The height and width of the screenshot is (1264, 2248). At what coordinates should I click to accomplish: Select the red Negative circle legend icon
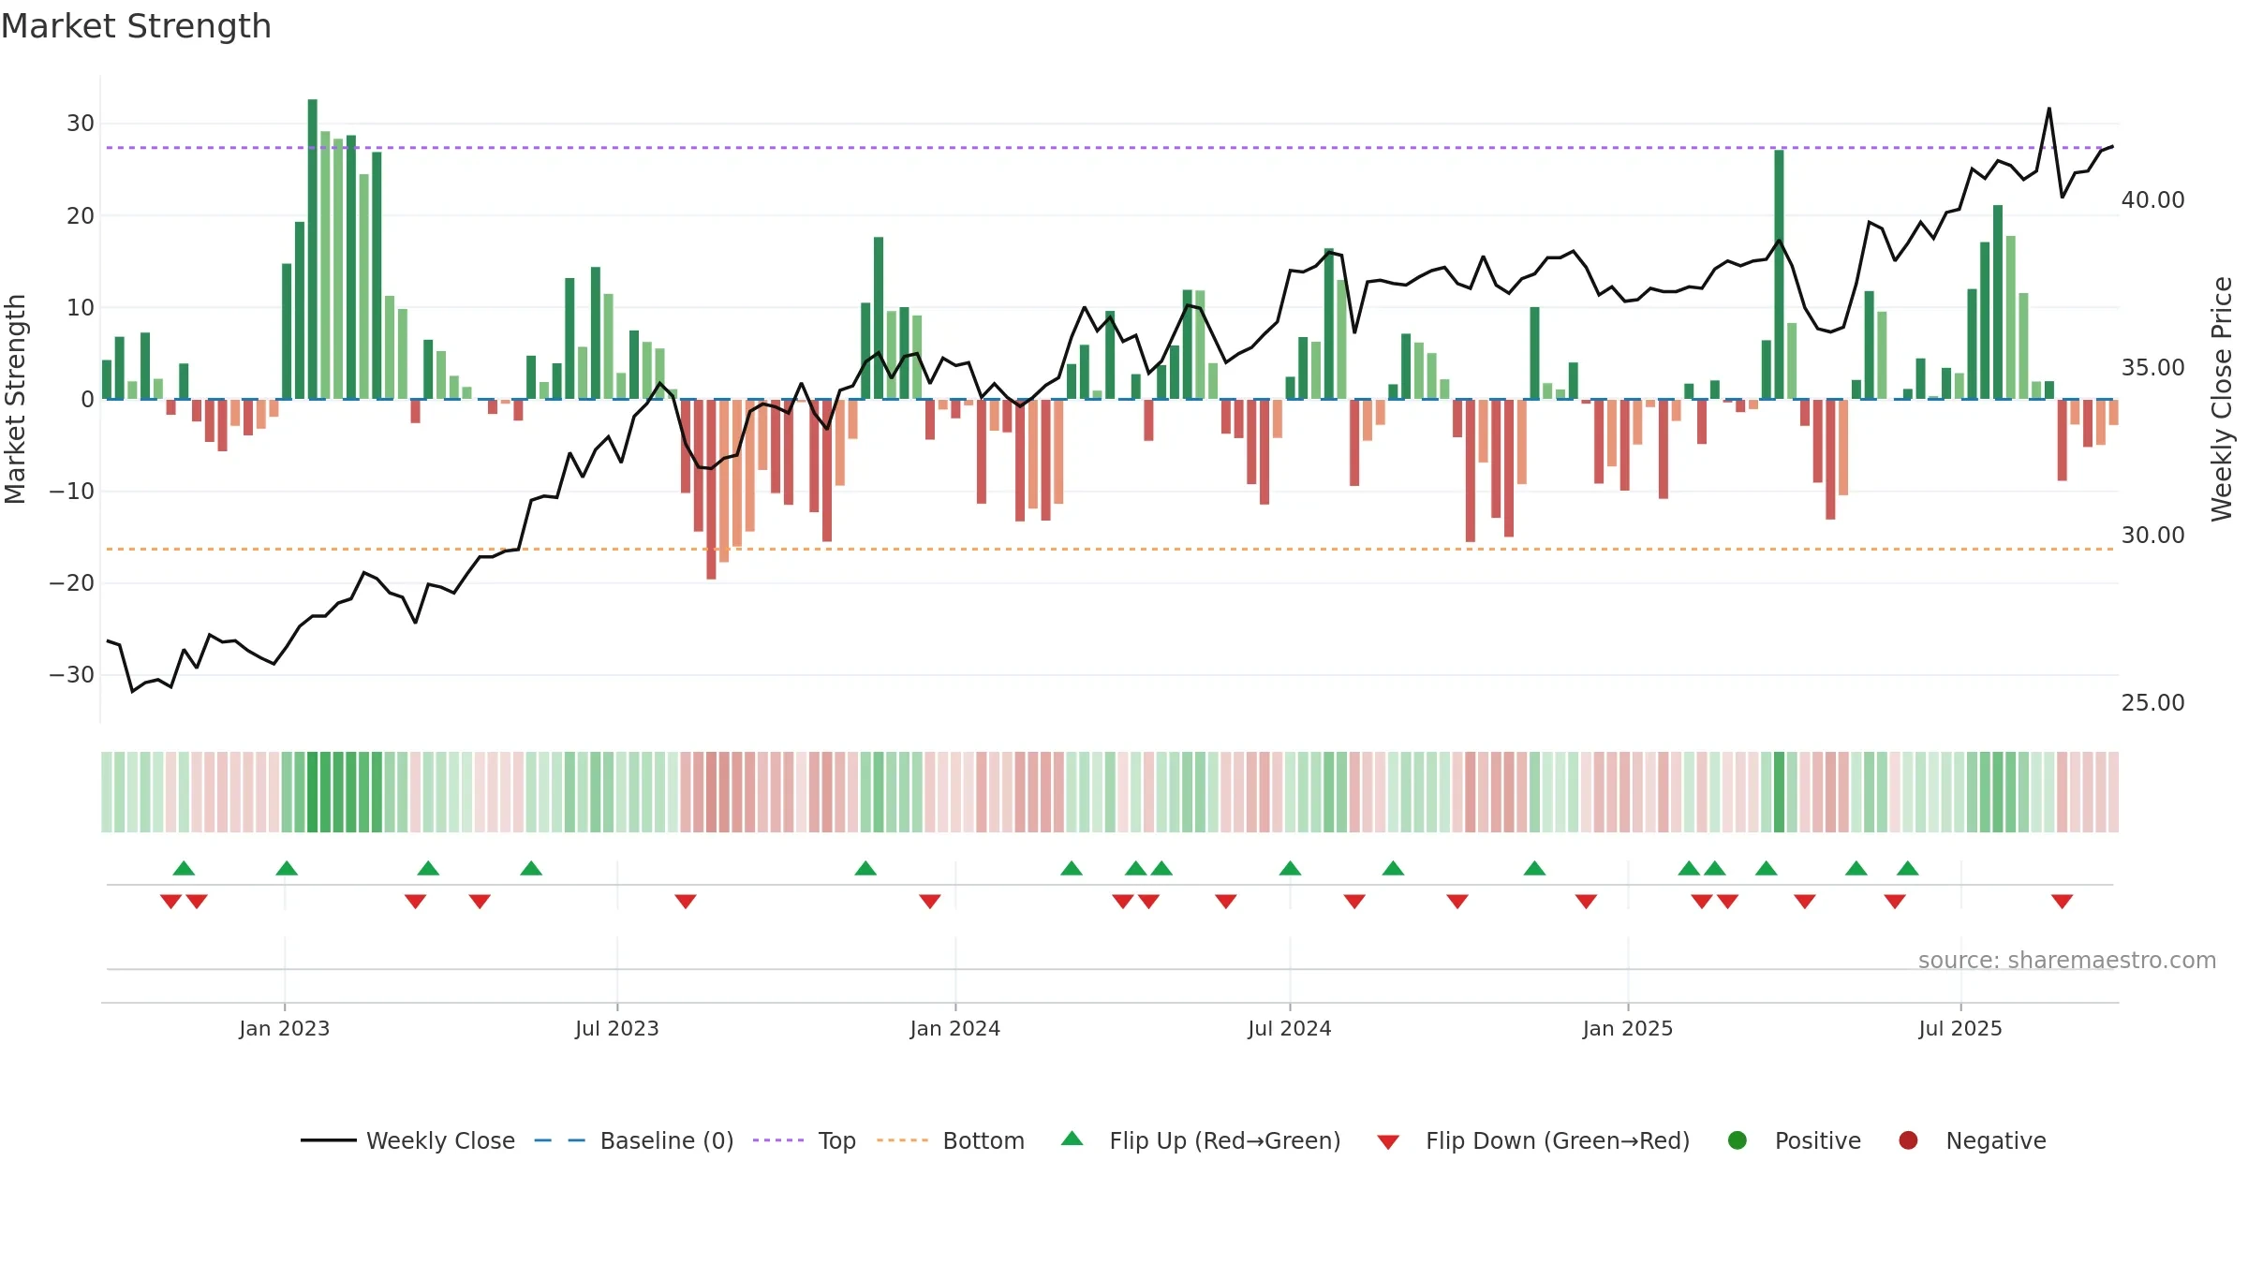point(1908,1140)
